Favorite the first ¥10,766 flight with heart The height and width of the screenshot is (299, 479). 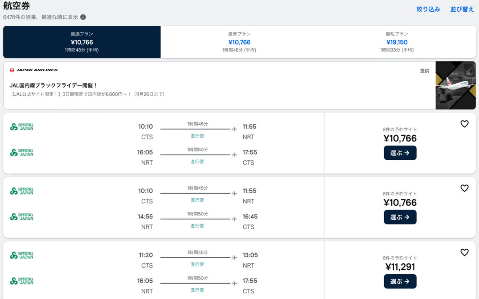464,124
